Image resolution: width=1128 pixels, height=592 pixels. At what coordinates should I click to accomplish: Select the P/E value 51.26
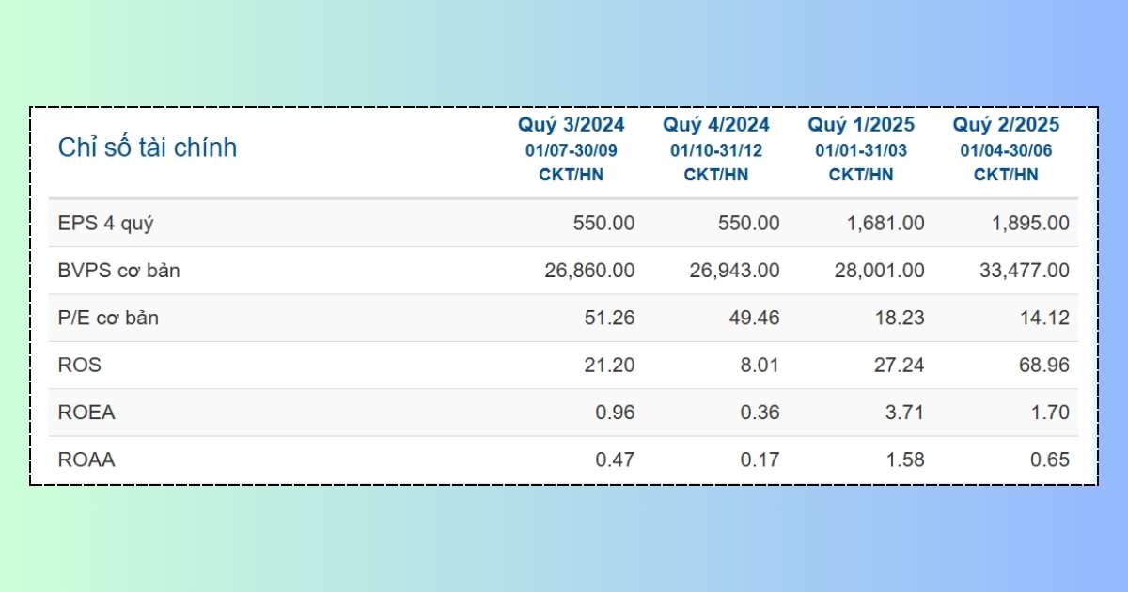click(609, 319)
